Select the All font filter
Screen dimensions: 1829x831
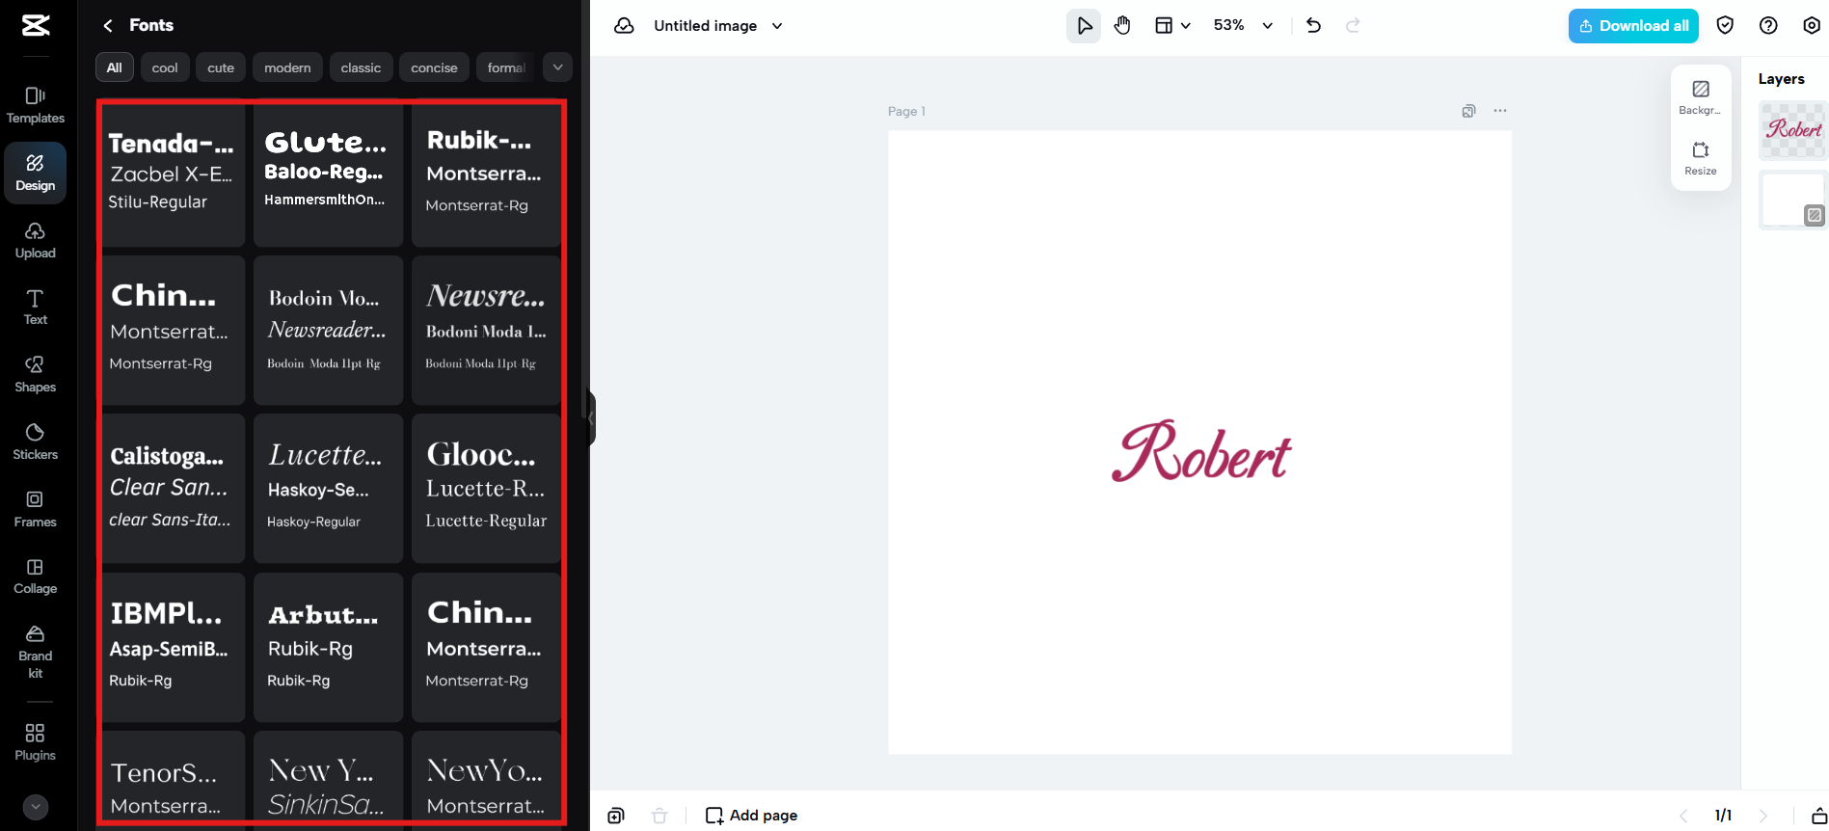(x=114, y=67)
